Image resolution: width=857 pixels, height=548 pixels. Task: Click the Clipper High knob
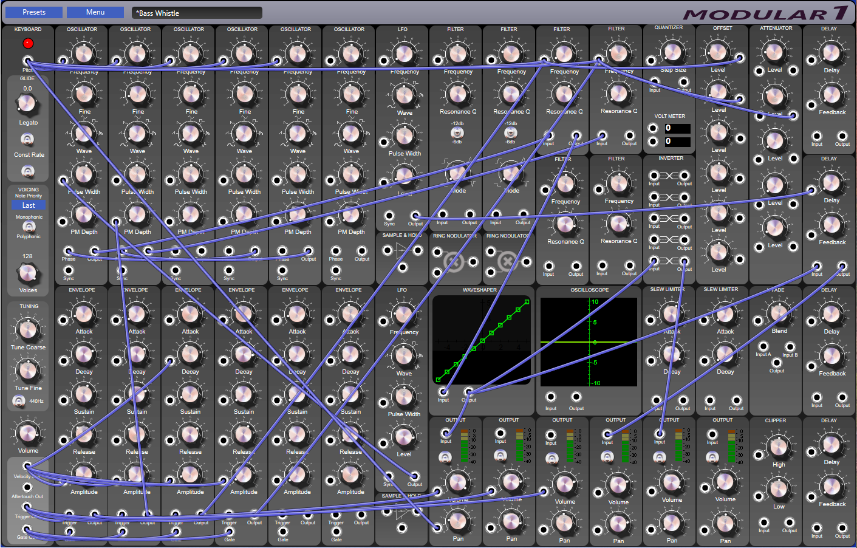coord(778,447)
